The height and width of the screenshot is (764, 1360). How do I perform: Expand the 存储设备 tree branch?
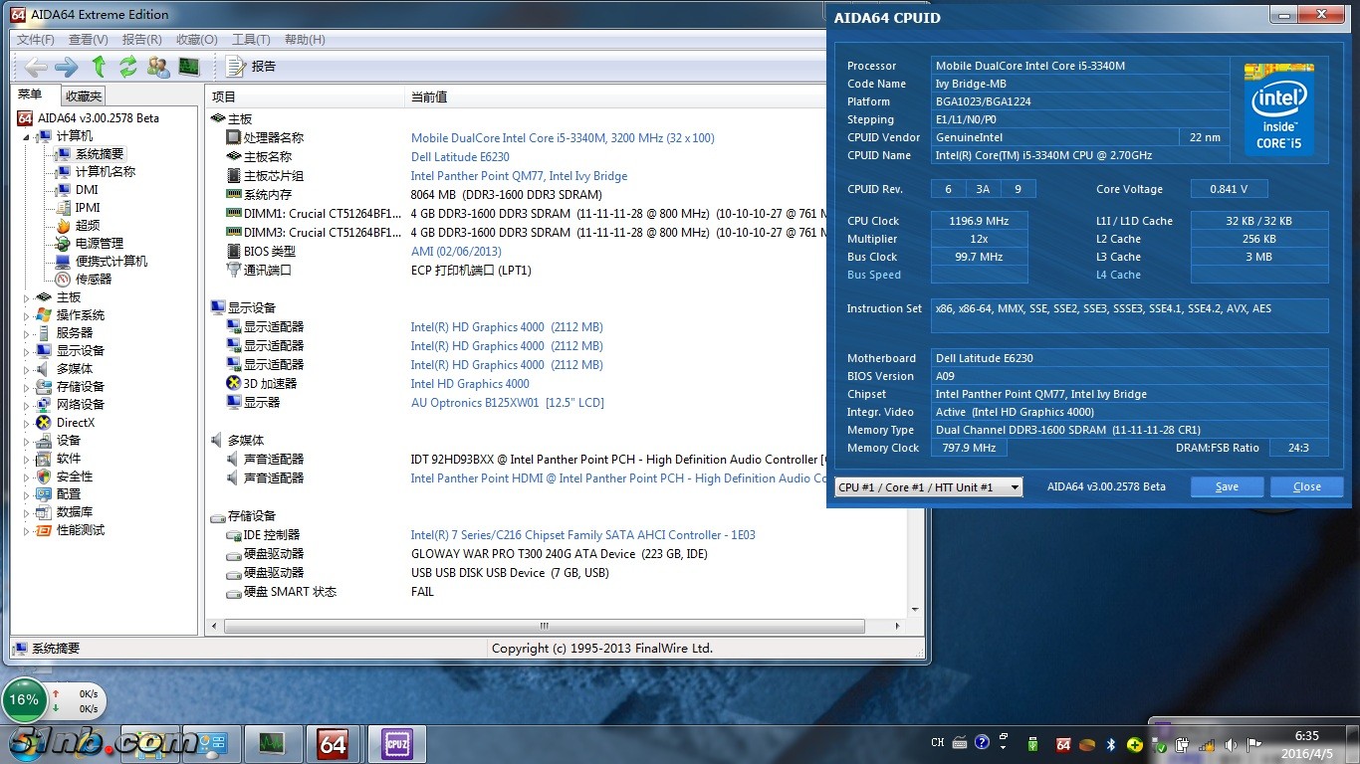[x=28, y=387]
